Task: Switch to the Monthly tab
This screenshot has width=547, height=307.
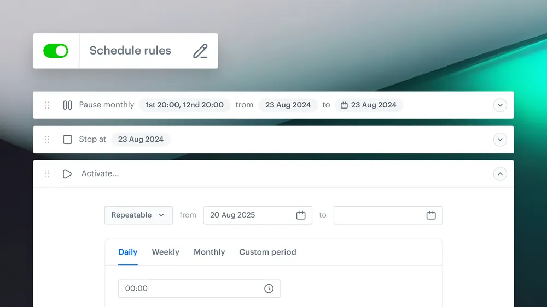Action: coord(210,252)
